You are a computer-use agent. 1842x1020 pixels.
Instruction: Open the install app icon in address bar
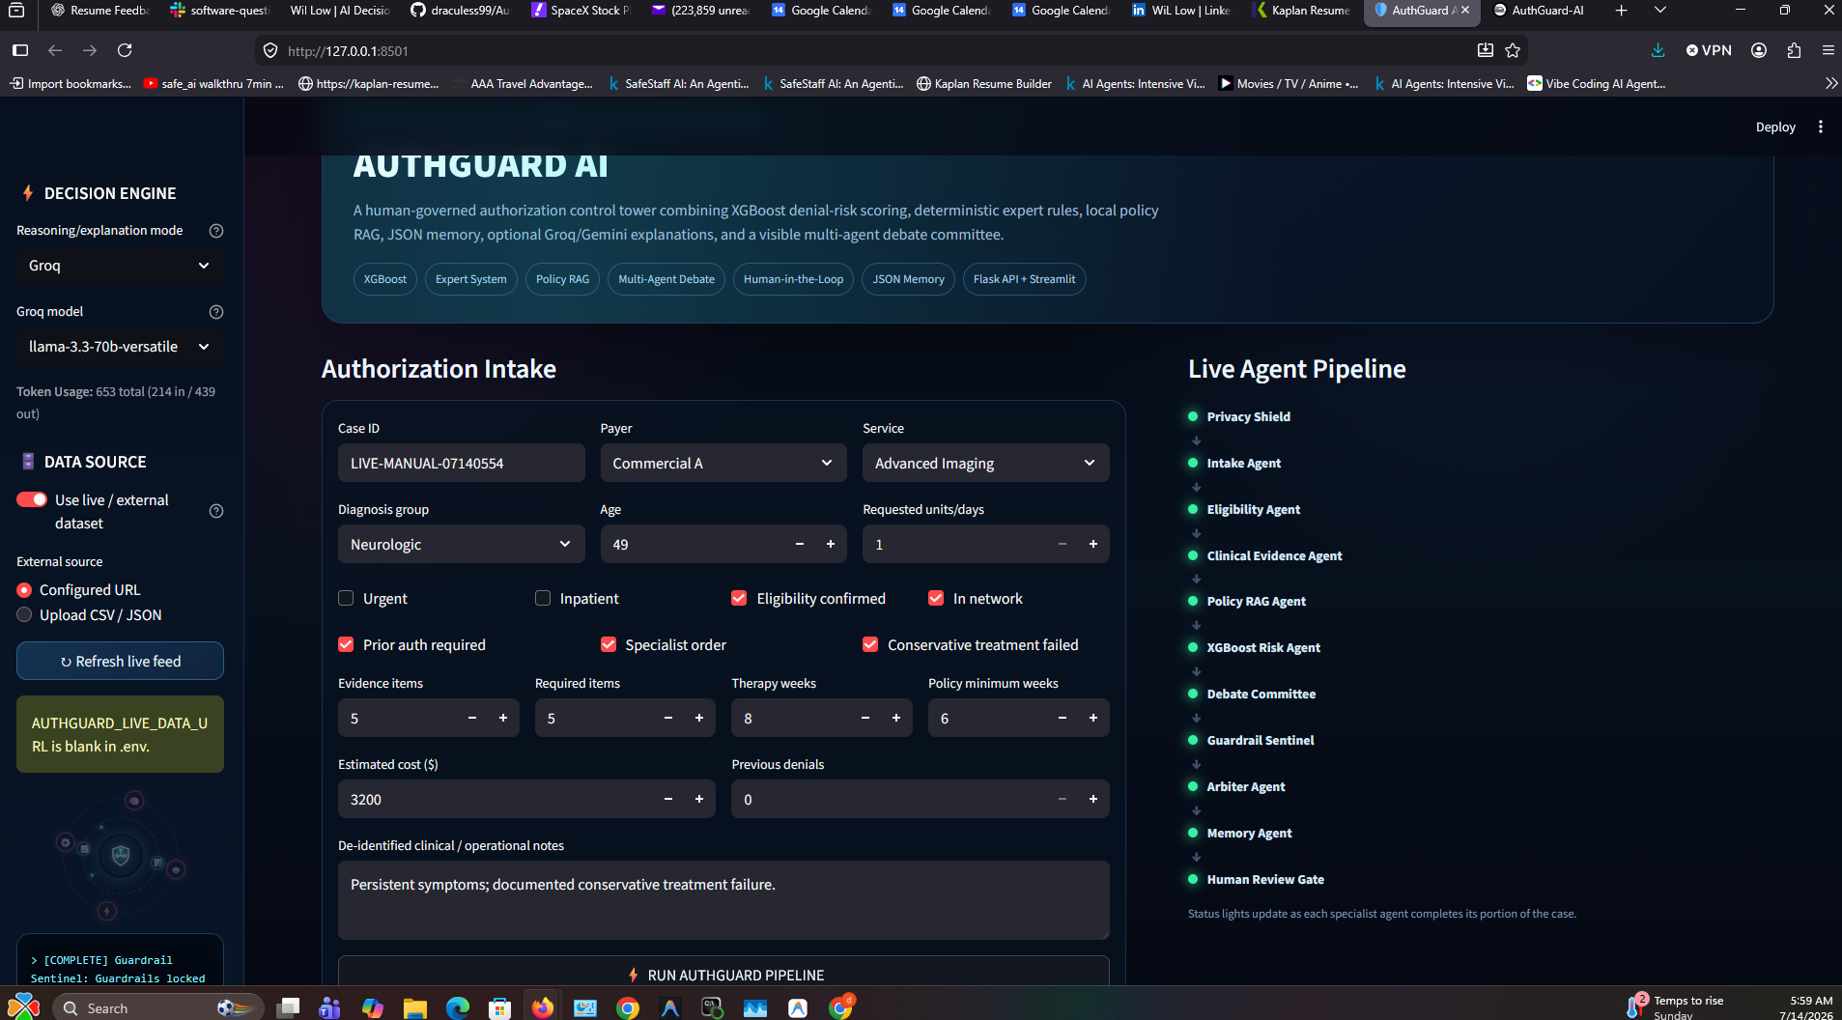point(1486,50)
